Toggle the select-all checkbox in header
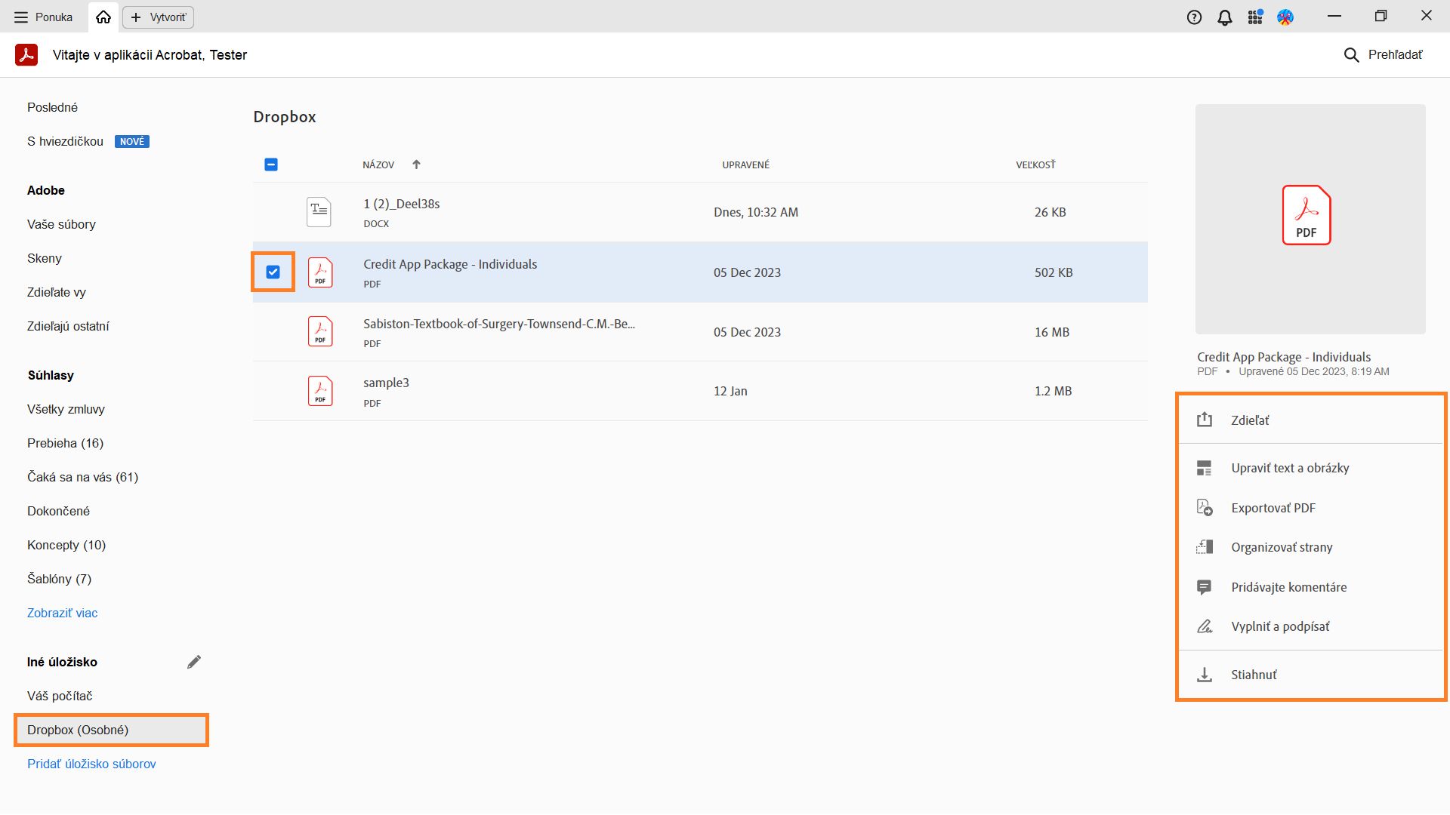The width and height of the screenshot is (1450, 815). point(271,165)
